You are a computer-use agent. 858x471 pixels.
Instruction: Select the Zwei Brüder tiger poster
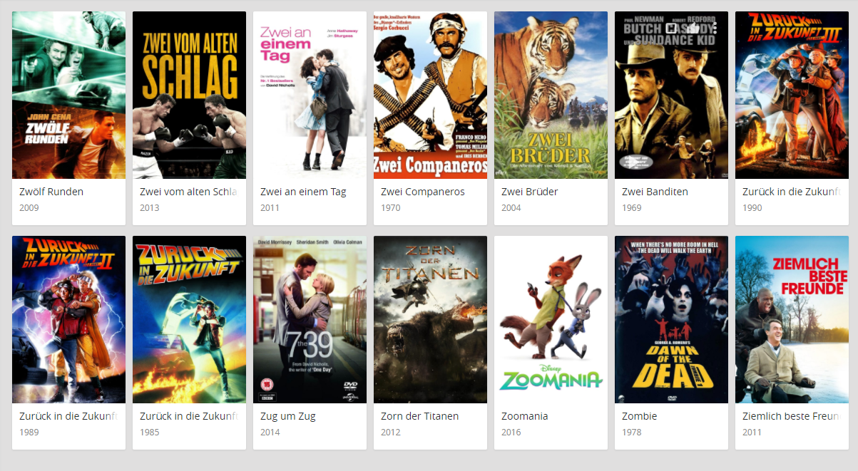(x=551, y=95)
